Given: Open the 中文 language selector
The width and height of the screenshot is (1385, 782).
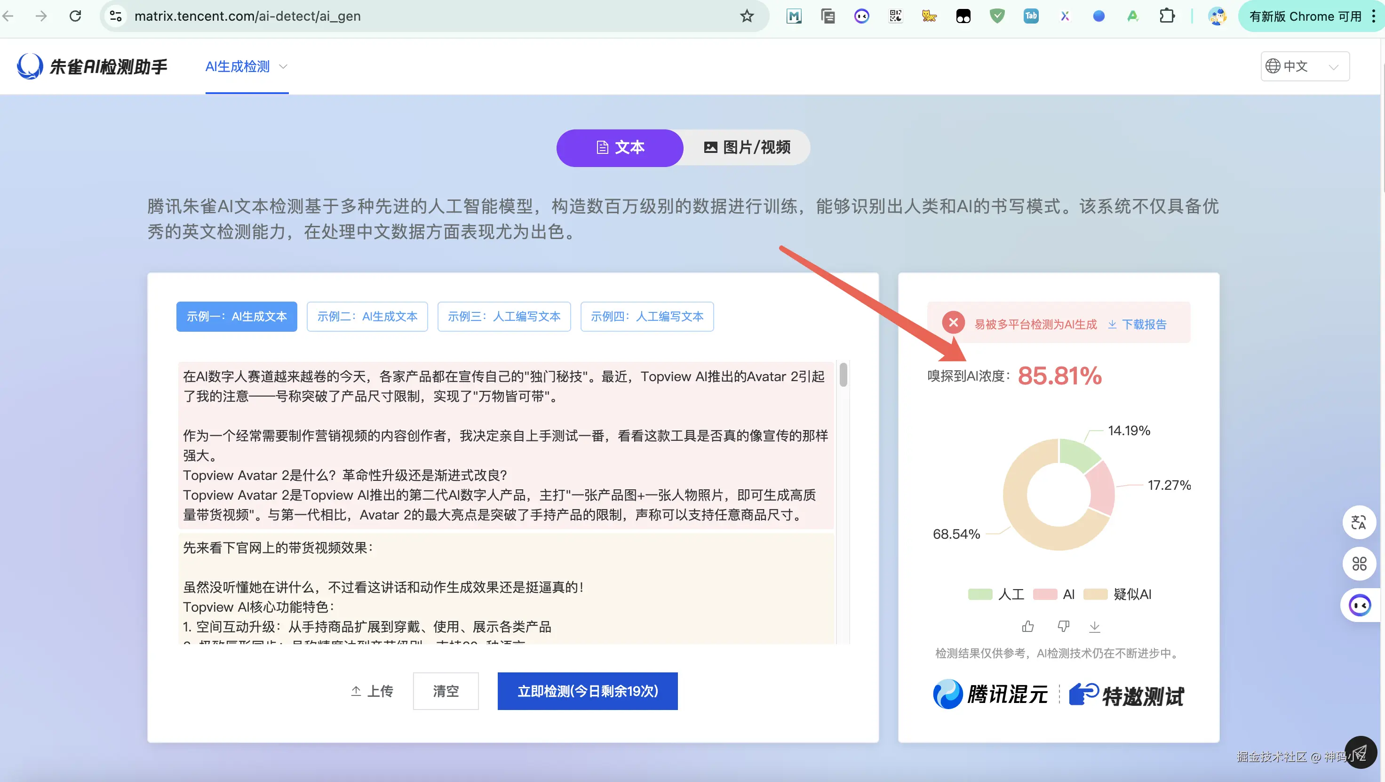Looking at the screenshot, I should tap(1305, 66).
